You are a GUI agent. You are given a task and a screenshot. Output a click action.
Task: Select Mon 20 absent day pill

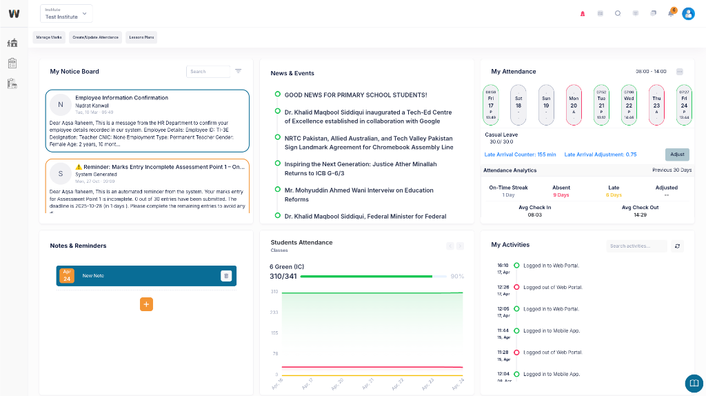574,105
